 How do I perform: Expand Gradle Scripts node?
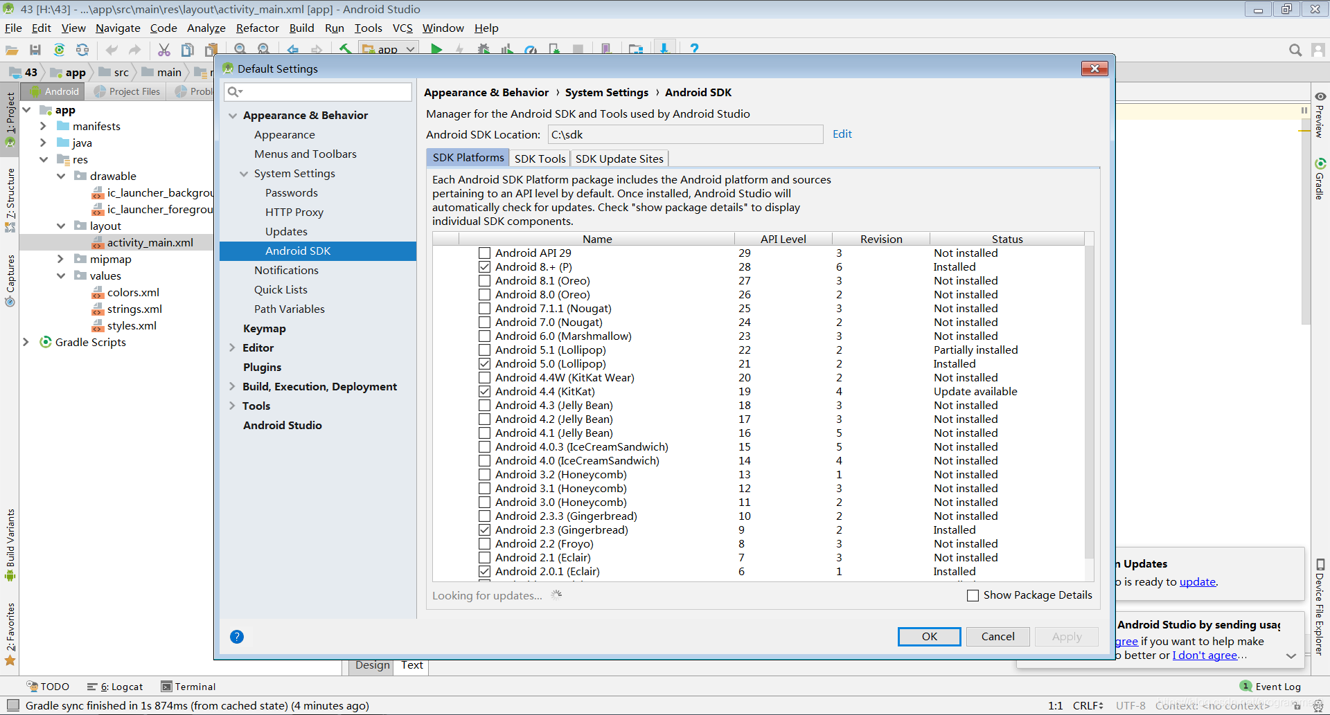click(26, 342)
